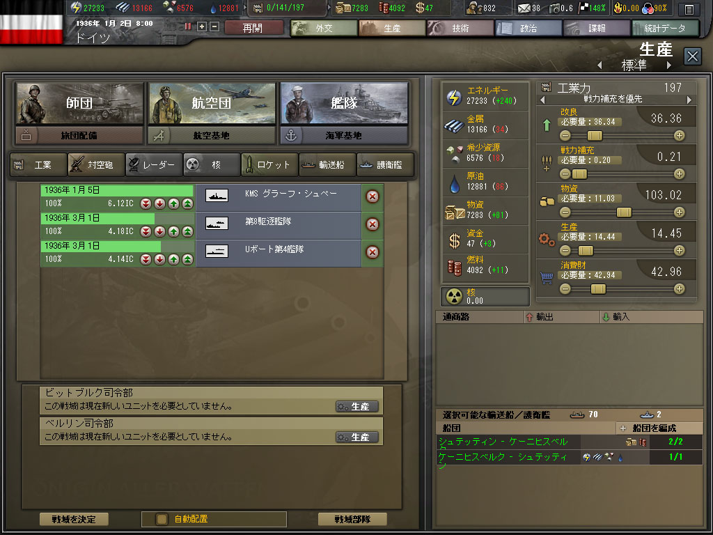Image resolution: width=713 pixels, height=535 pixels.
Task: Open the 技術 tab
Action: (x=460, y=28)
